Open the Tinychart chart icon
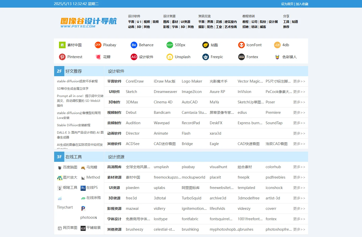Image resolution: width=362 pixels, height=237 pixels. point(60,198)
